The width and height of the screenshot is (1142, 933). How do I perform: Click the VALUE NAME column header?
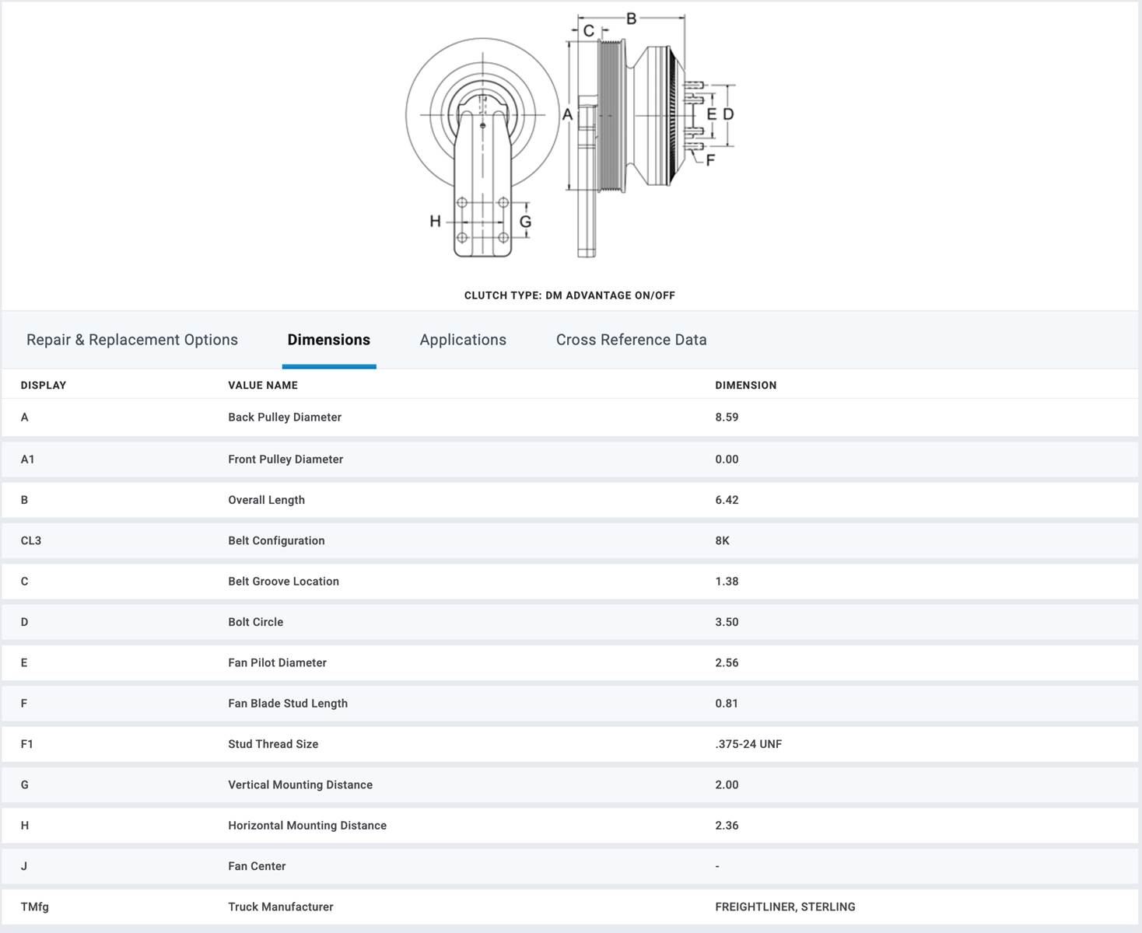pos(263,385)
